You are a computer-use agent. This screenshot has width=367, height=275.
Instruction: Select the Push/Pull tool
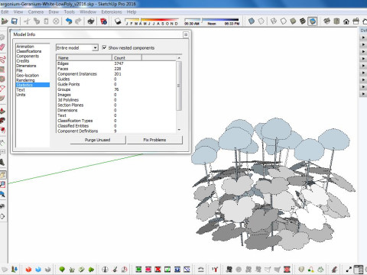pos(2,111)
